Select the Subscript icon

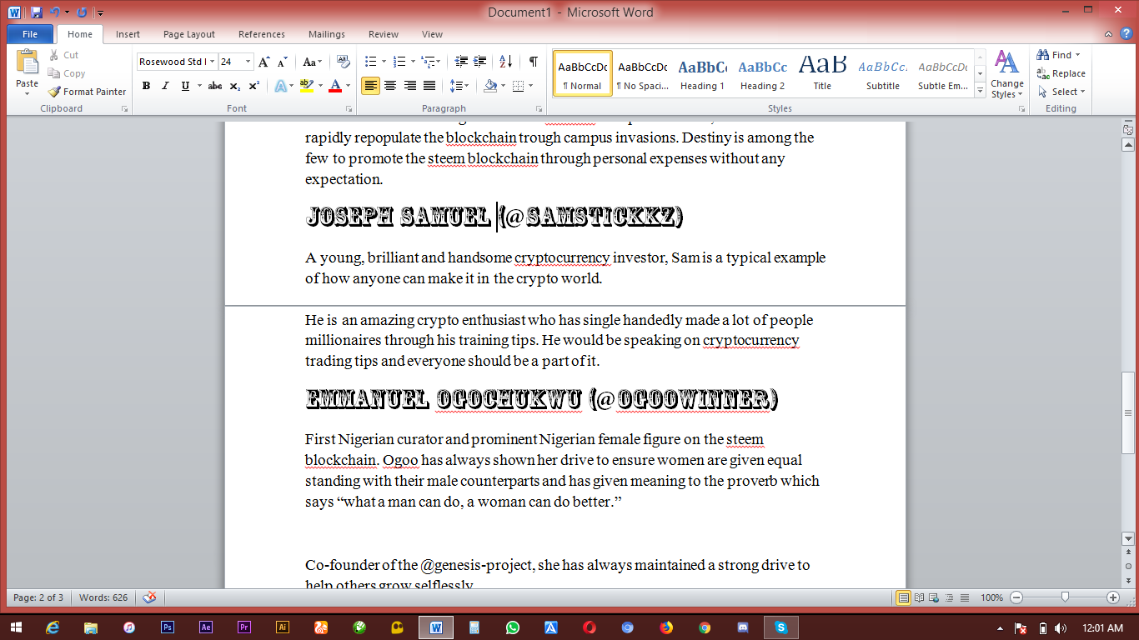(x=234, y=86)
